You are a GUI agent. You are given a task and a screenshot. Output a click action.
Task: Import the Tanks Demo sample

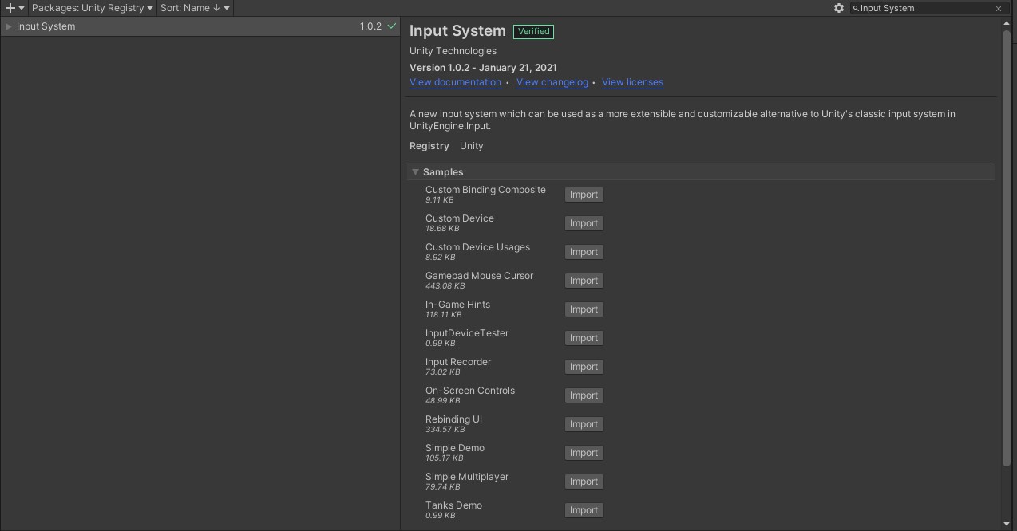point(584,510)
